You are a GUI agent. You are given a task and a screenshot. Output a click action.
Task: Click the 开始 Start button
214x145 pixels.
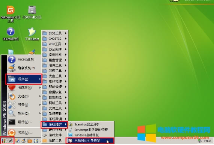click(7, 140)
